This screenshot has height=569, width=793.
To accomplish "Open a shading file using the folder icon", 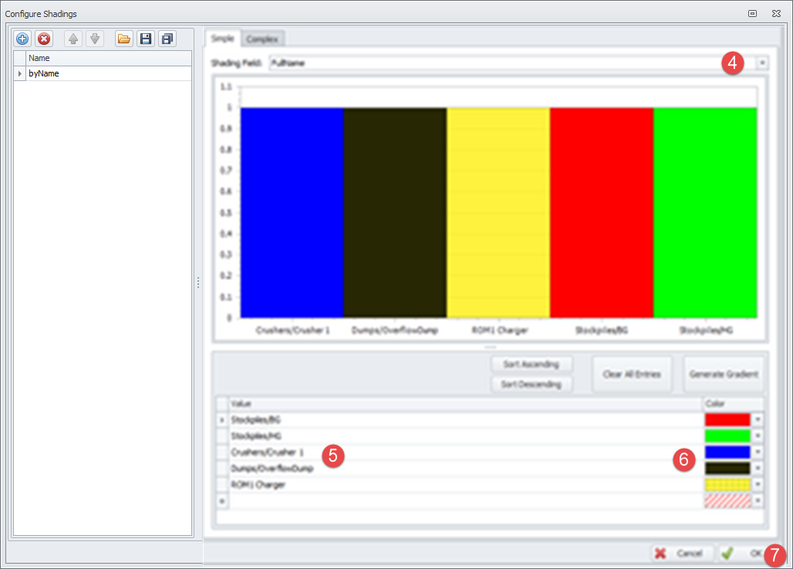I will tap(123, 38).
